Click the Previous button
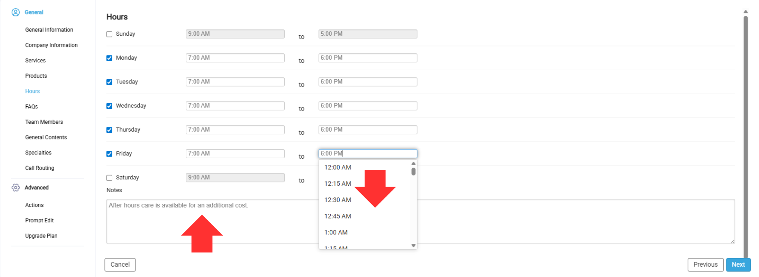This screenshot has height=277, width=759. [x=705, y=265]
